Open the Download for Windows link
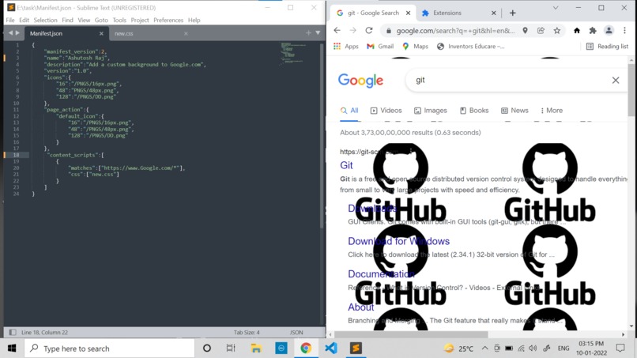This screenshot has height=358, width=637. point(398,241)
